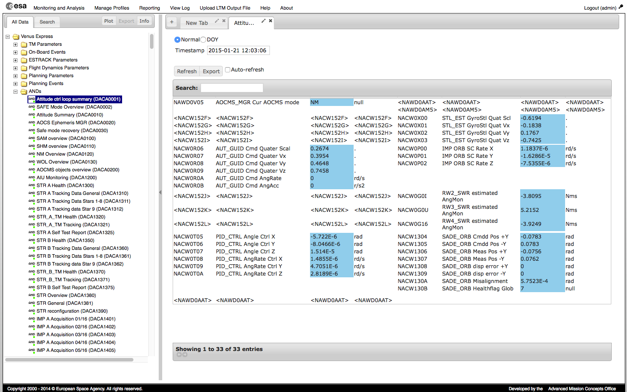Select the Normal radio button
627x392 pixels.
[177, 40]
